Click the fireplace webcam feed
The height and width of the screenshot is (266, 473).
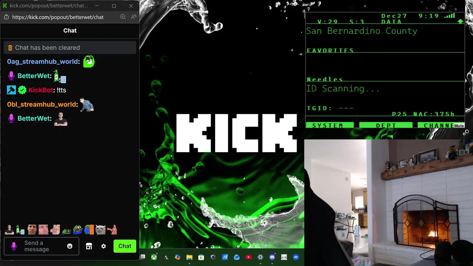[x=388, y=202]
